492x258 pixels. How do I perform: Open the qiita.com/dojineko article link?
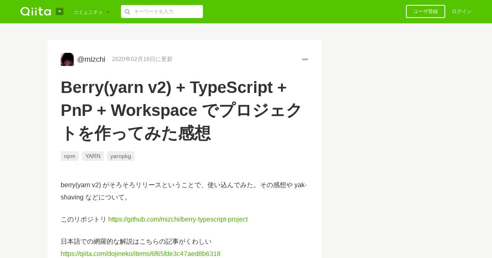pos(141,253)
